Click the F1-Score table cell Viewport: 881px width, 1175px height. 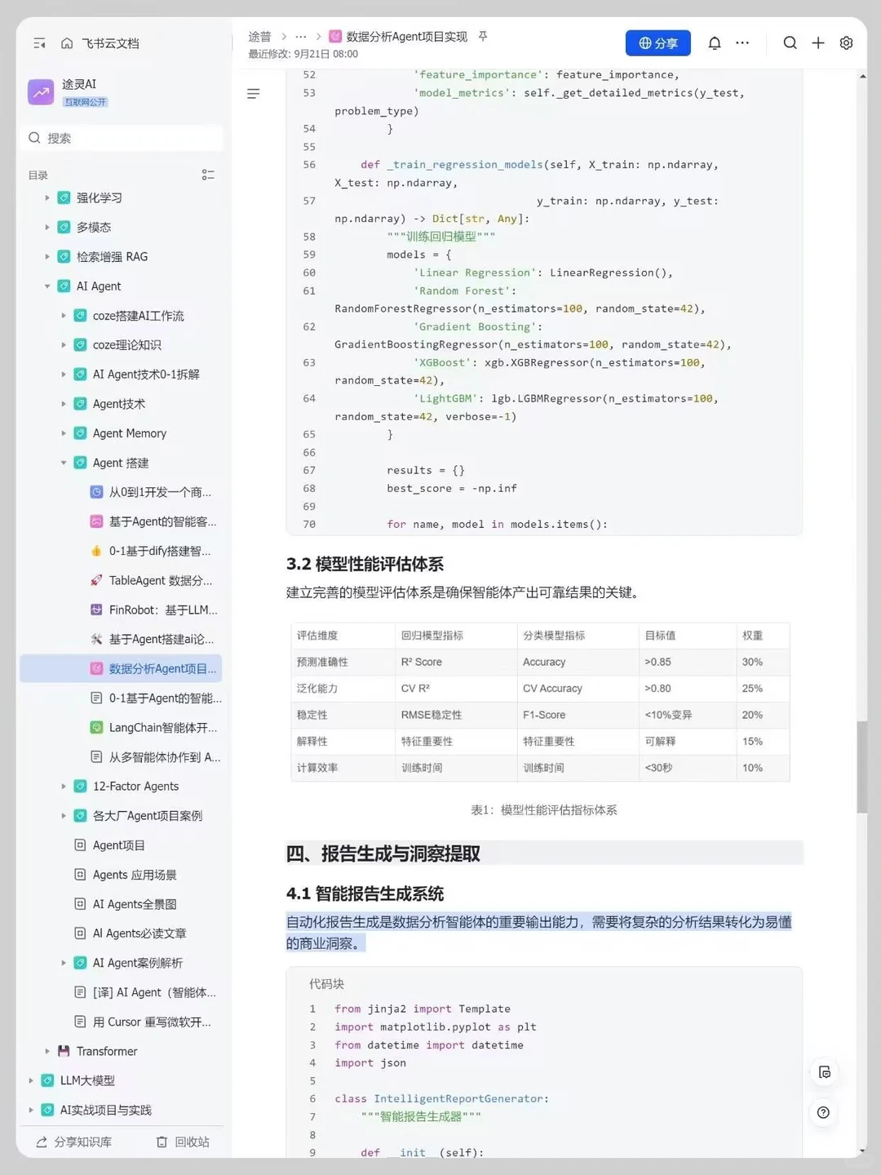[x=578, y=715]
